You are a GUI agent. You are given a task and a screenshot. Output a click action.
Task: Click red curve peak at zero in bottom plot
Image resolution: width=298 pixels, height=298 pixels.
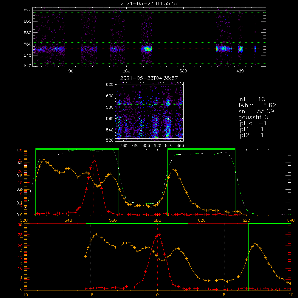[x=159, y=235]
